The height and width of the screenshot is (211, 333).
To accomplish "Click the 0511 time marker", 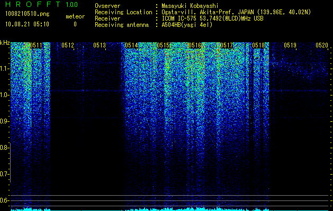I will click(36, 45).
